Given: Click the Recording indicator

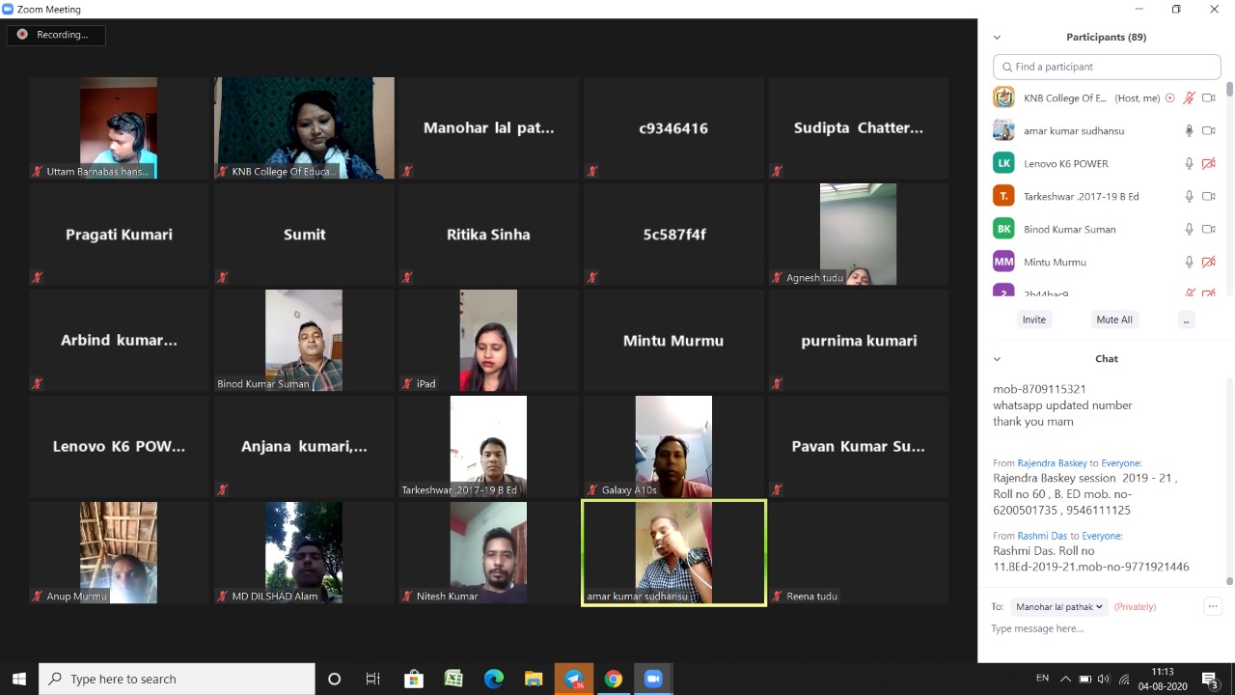Looking at the screenshot, I should [x=55, y=35].
